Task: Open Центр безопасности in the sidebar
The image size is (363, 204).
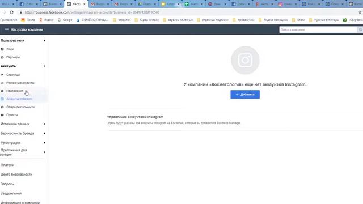Action: pos(16,175)
